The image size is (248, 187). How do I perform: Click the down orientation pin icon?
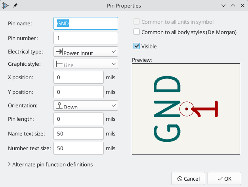(x=59, y=105)
